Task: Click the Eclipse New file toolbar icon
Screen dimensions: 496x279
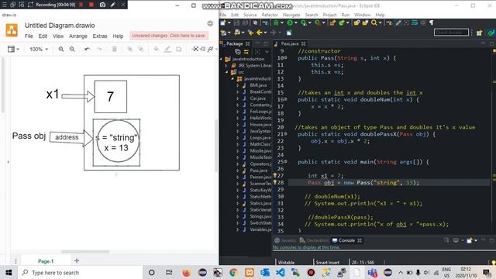Action: (x=223, y=22)
